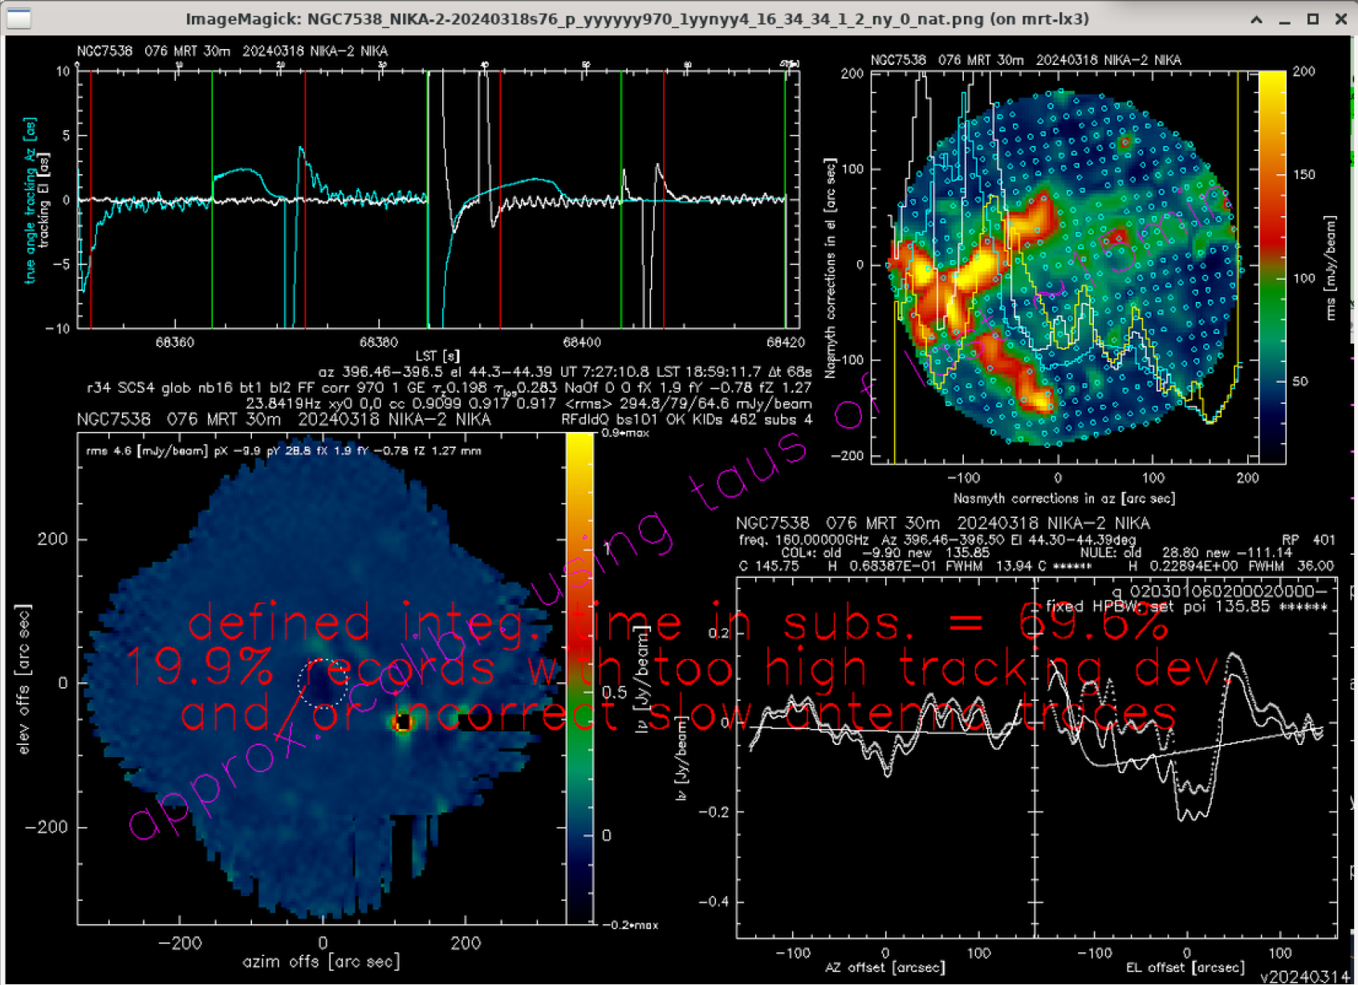Maximize the ImageMagick window
The image size is (1358, 985).
pos(1313,18)
